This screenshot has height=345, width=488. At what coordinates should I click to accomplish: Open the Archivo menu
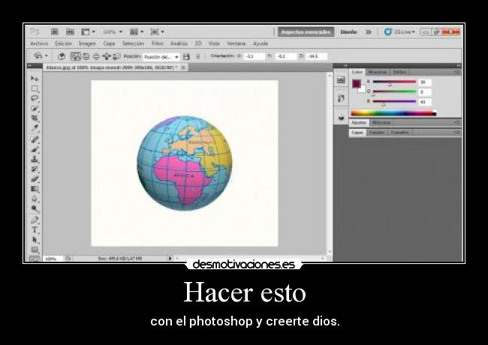click(39, 43)
